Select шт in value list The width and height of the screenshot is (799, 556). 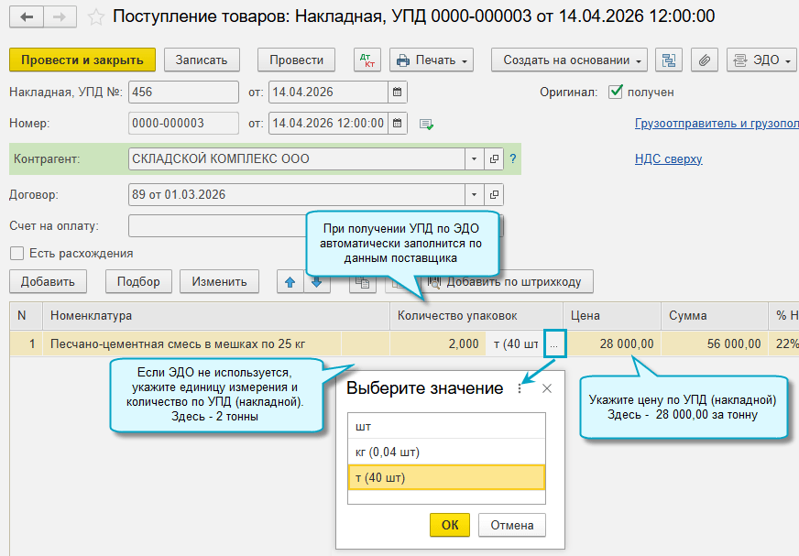click(446, 426)
